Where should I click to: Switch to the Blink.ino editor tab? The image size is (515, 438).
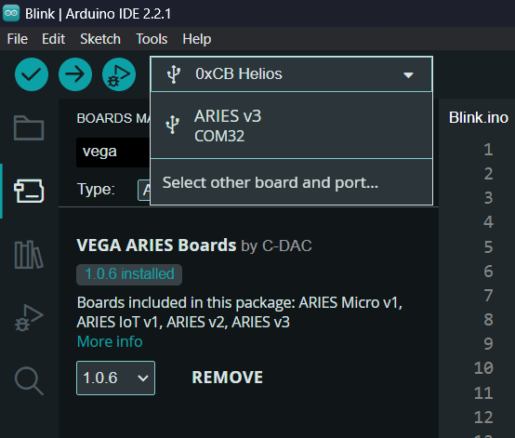tap(478, 117)
